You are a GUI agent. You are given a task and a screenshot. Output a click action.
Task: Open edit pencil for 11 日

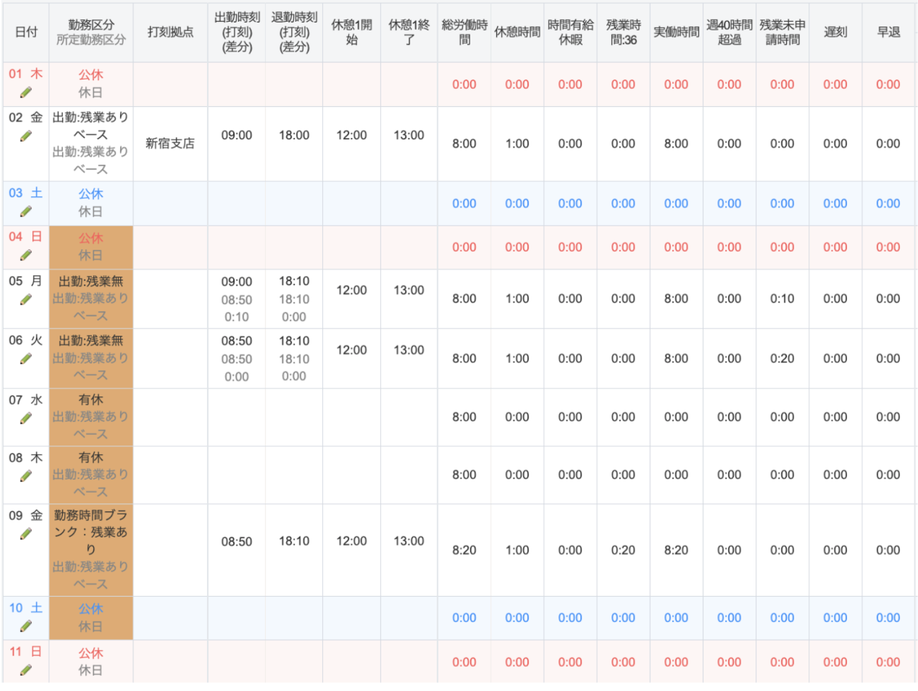25,670
